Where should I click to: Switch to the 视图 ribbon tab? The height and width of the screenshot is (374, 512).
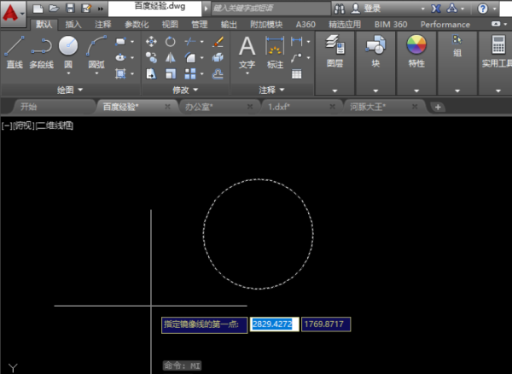[170, 25]
